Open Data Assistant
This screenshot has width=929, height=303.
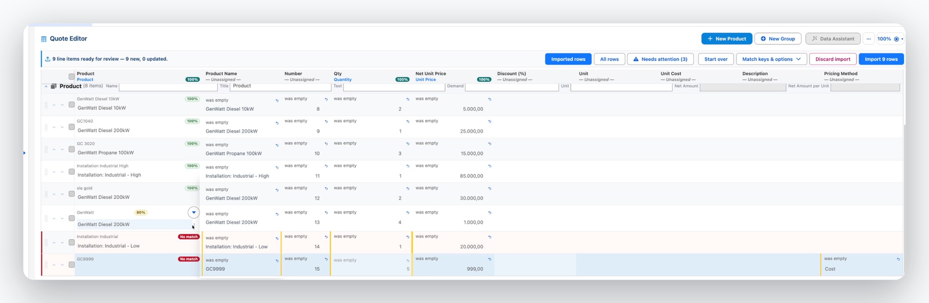(833, 39)
